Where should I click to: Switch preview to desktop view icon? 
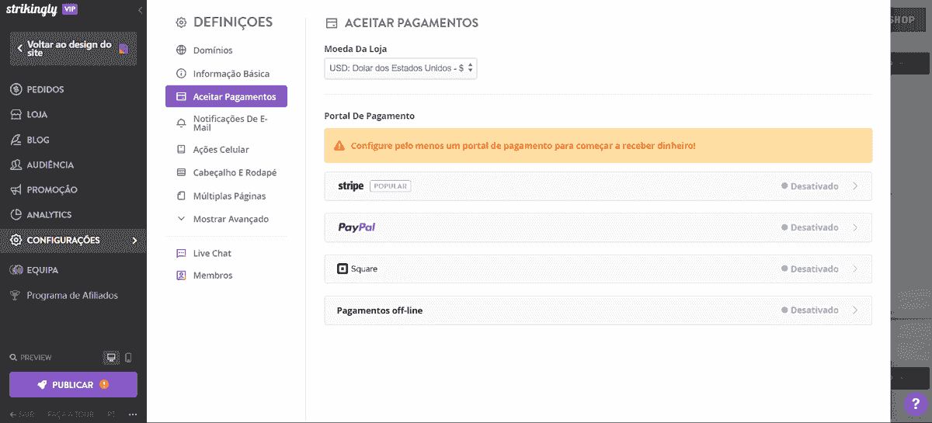click(x=111, y=358)
